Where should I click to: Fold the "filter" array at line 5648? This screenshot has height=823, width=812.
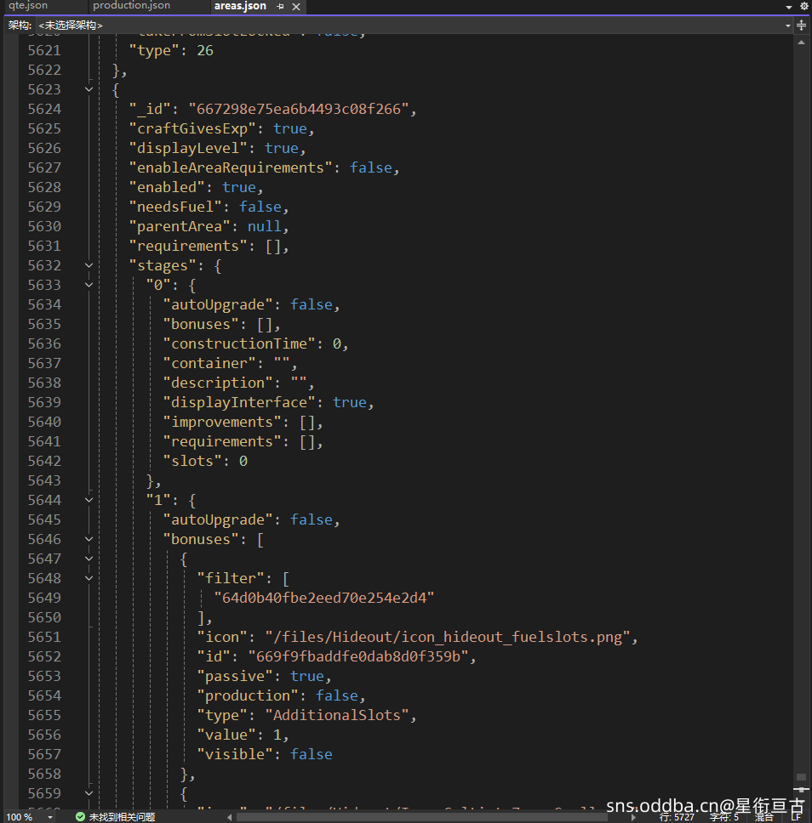(x=89, y=578)
